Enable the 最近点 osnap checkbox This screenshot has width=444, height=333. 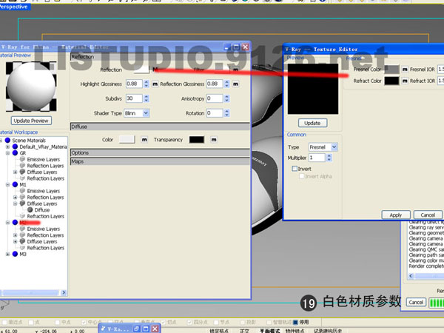4,322
